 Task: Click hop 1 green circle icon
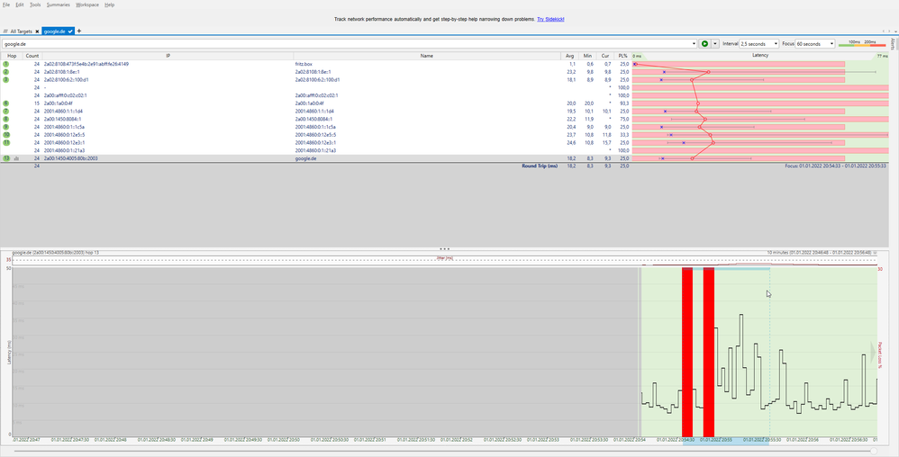5,64
